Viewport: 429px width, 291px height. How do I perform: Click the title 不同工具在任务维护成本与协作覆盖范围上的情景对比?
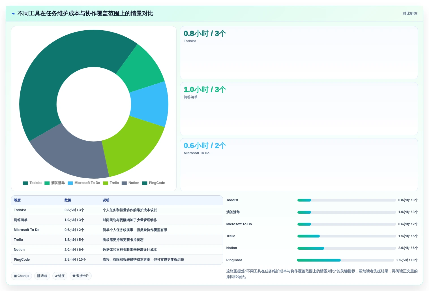click(85, 14)
